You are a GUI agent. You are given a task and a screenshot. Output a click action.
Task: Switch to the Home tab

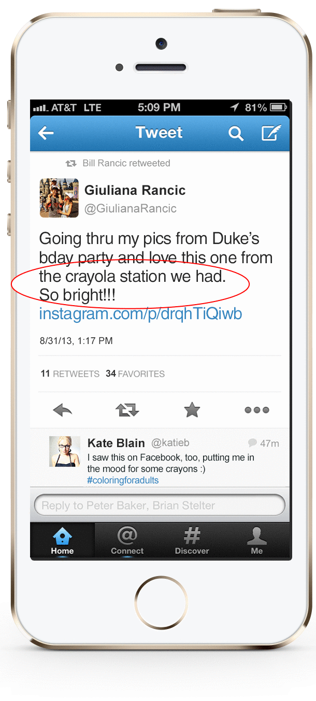[62, 541]
